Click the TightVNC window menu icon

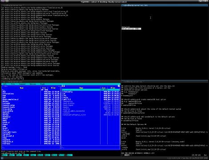[x=3, y=1]
